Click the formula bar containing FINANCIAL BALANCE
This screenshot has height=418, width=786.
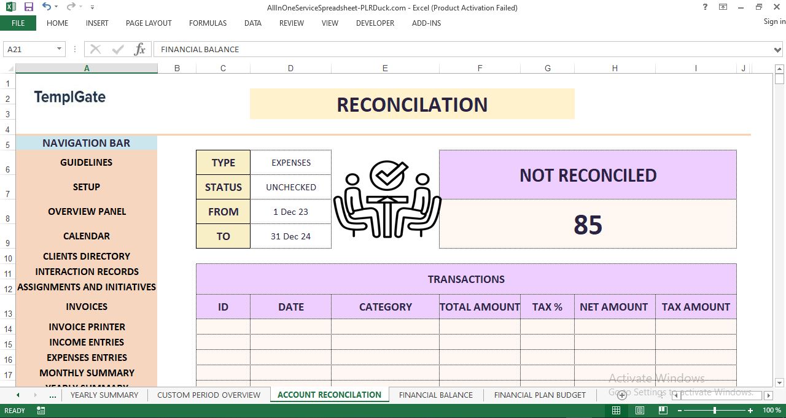tap(464, 49)
